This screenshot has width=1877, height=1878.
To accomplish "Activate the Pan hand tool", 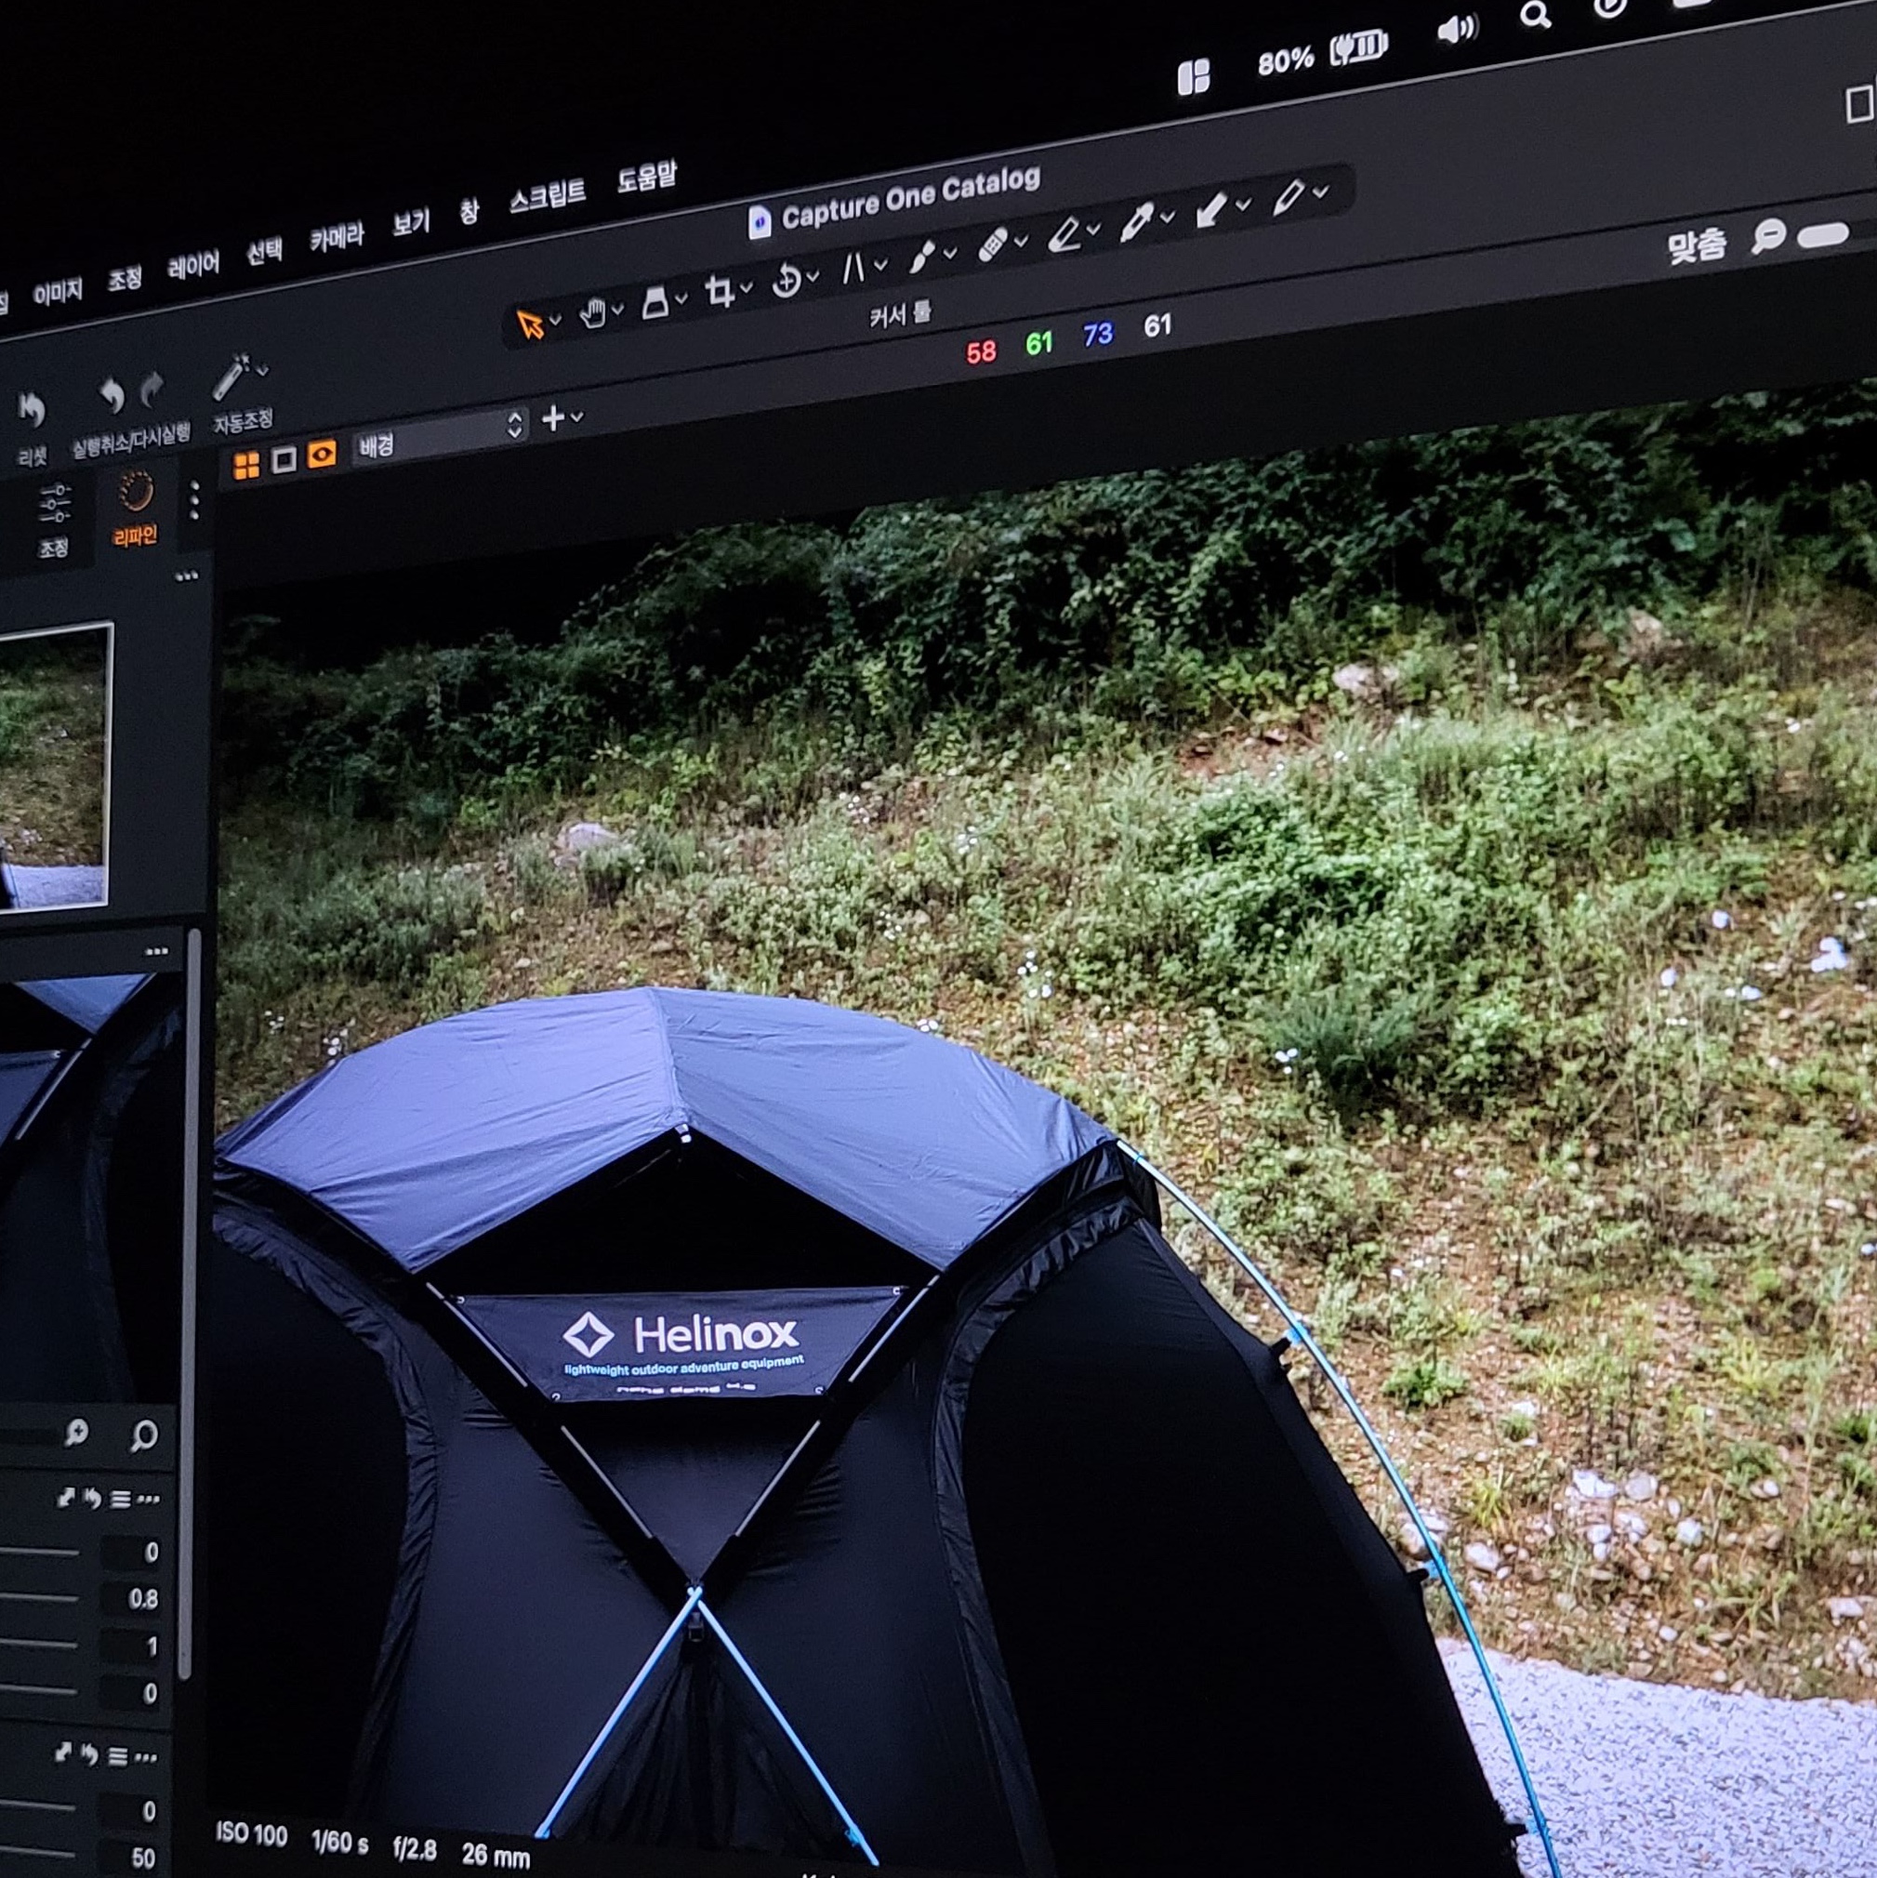I will click(x=592, y=314).
